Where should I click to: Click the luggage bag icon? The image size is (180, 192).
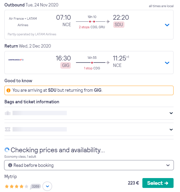pos(7,113)
